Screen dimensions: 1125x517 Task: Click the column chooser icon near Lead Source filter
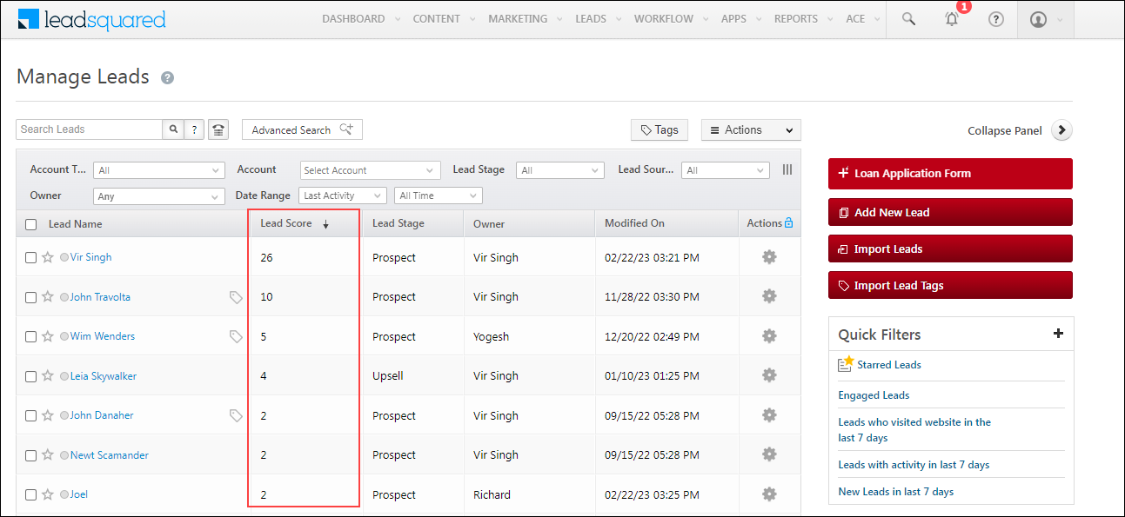click(787, 169)
